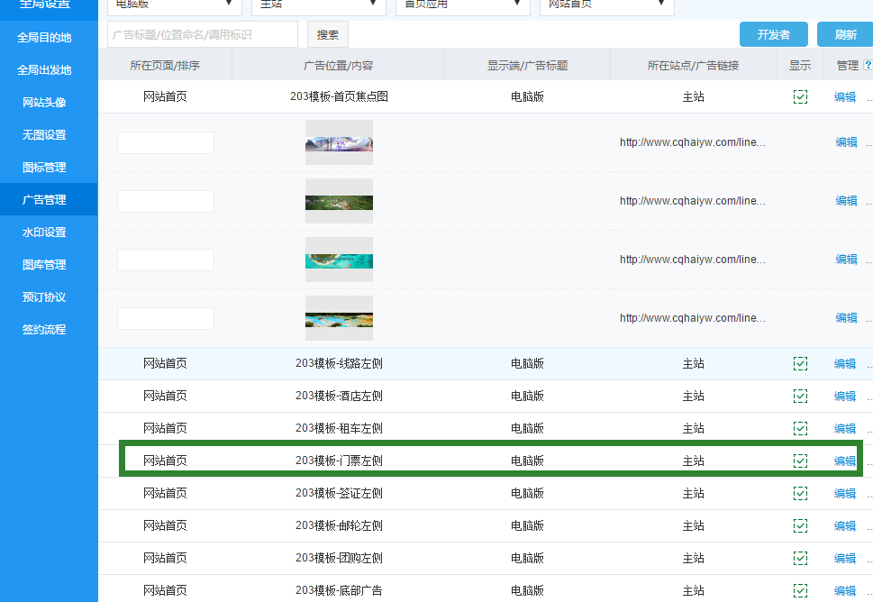The image size is (873, 602).
Task: Uncheck display box for 203模板-门票左侧
Action: pyautogui.click(x=800, y=461)
